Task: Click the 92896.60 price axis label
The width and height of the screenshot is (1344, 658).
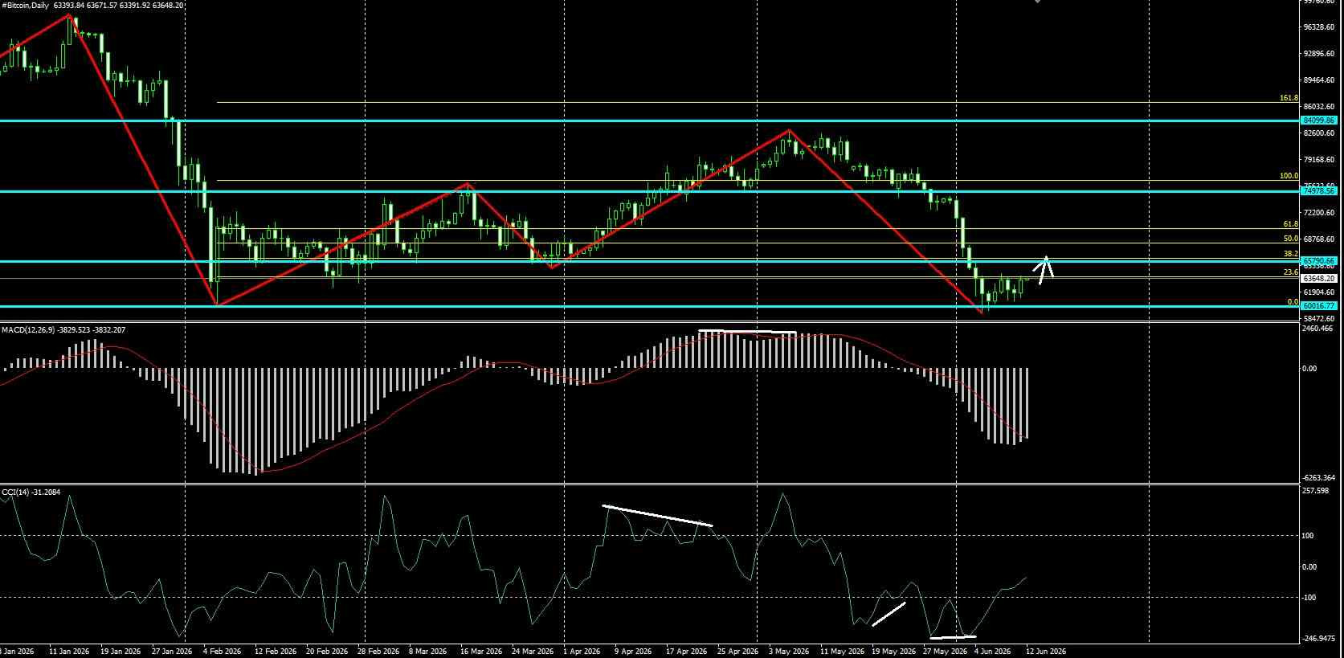Action: pos(1319,54)
